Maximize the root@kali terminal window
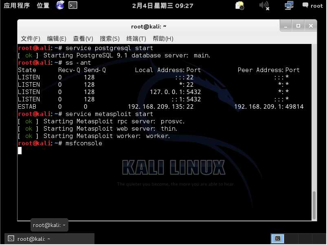327x245 pixels. click(x=298, y=26)
